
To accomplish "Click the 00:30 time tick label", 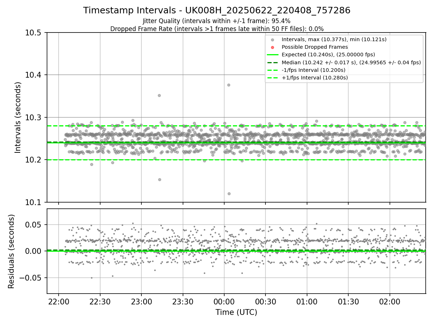I will coord(265,301).
